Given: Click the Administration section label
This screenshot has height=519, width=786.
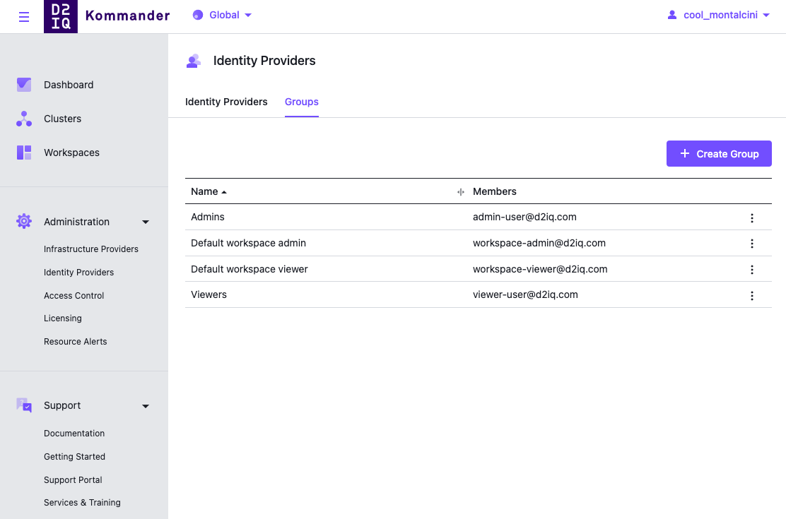Looking at the screenshot, I should (x=76, y=222).
